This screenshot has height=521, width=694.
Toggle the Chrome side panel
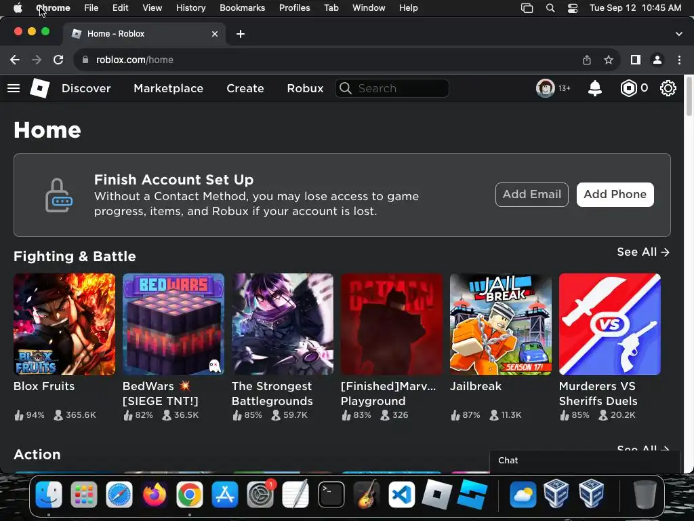pos(636,60)
